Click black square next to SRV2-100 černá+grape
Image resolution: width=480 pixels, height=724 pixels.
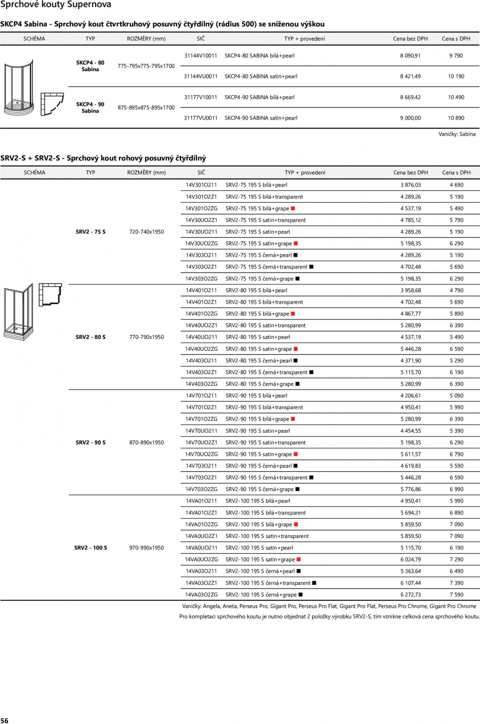tap(300, 595)
